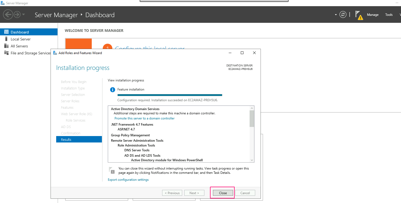Image resolution: width=401 pixels, height=203 pixels.
Task: Click the Installation progress heading
Action: point(83,68)
